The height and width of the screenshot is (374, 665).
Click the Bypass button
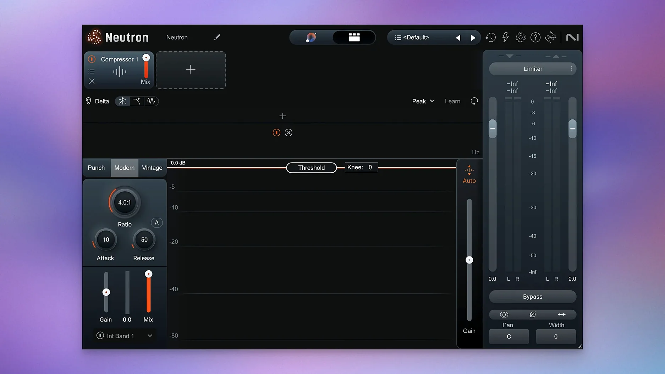pos(532,297)
